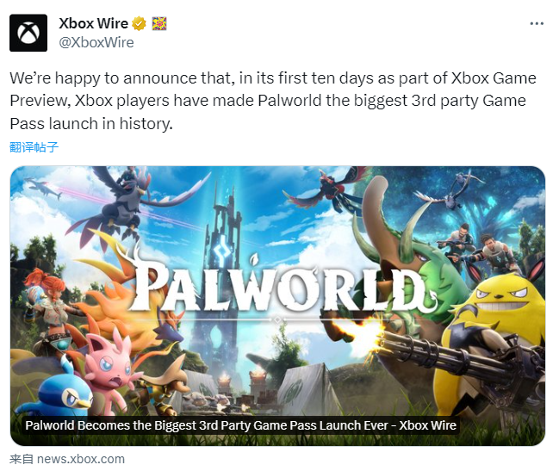Open the Xbox Wire display name
Image resolution: width=559 pixels, height=471 pixels.
[x=93, y=23]
